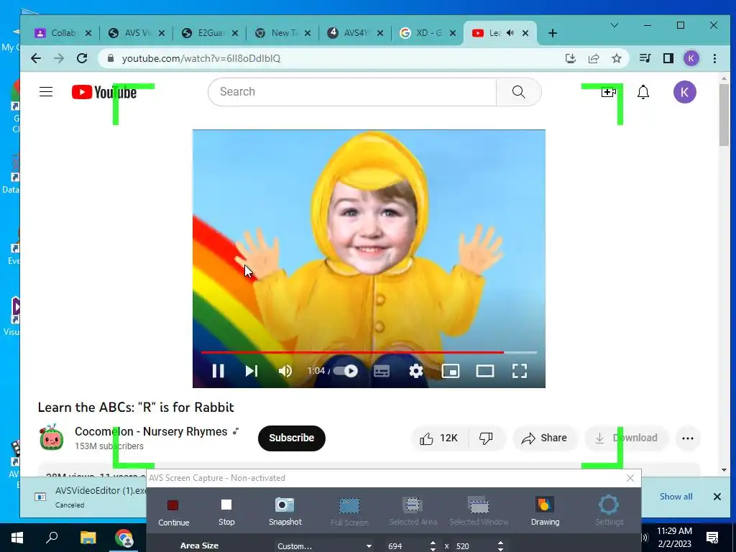Toggle subtitles/closed captions on video
The width and height of the screenshot is (736, 552).
381,371
